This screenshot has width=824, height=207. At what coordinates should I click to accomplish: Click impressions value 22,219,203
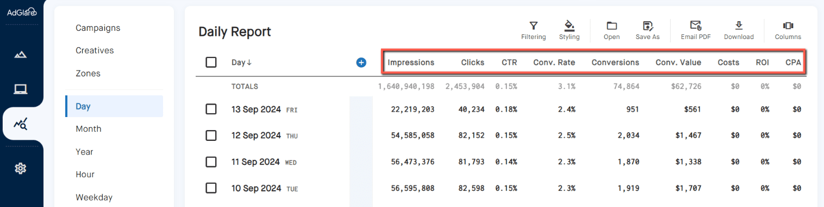click(x=413, y=109)
